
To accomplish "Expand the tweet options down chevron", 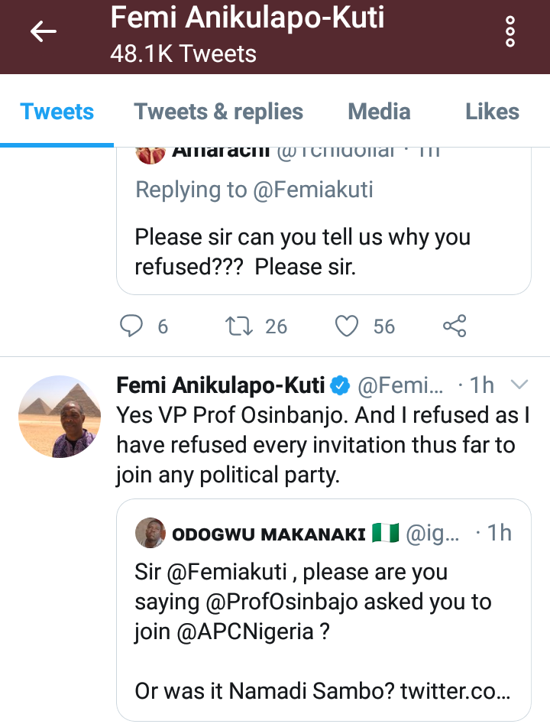I will tap(519, 385).
